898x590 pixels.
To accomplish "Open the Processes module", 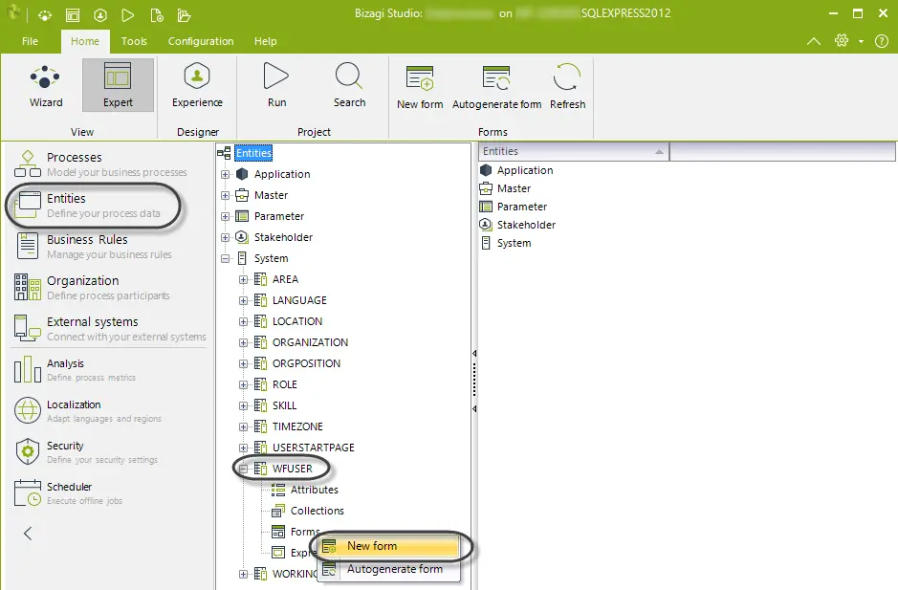I will click(100, 164).
